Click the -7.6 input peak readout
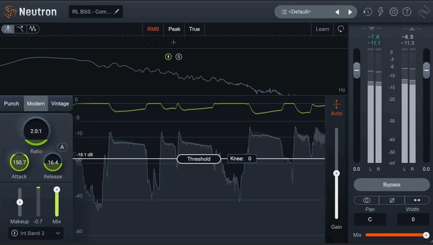This screenshot has width=433, height=245. [x=374, y=37]
